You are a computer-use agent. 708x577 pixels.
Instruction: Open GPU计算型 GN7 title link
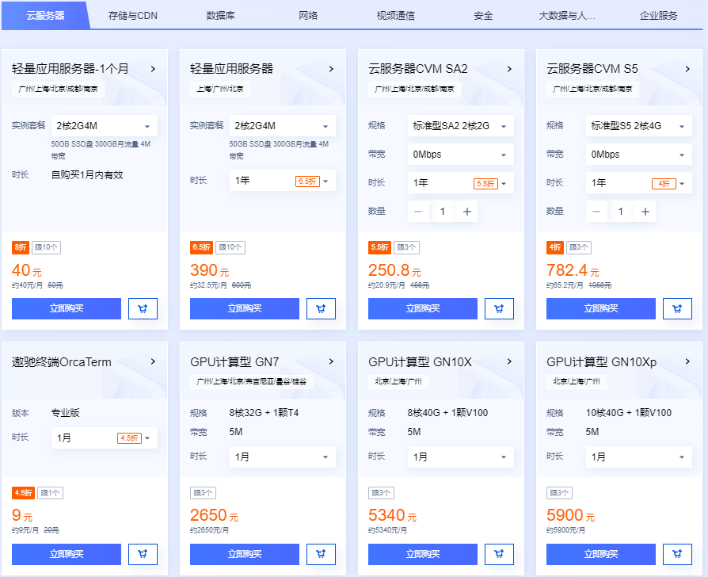click(234, 362)
